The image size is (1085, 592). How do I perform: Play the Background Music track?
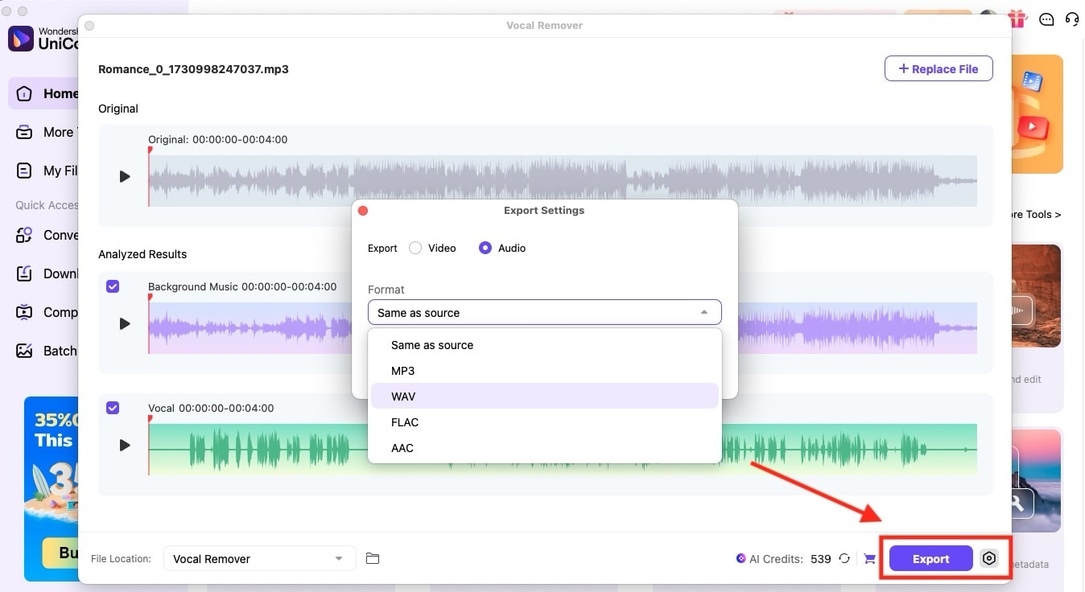coord(125,323)
